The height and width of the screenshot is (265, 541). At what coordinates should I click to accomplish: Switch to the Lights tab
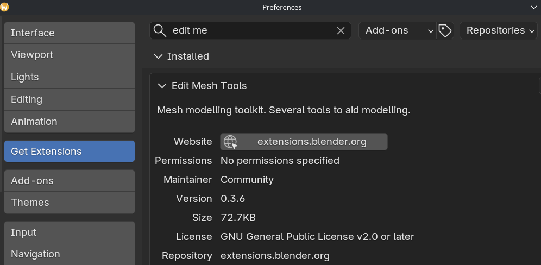(x=70, y=77)
